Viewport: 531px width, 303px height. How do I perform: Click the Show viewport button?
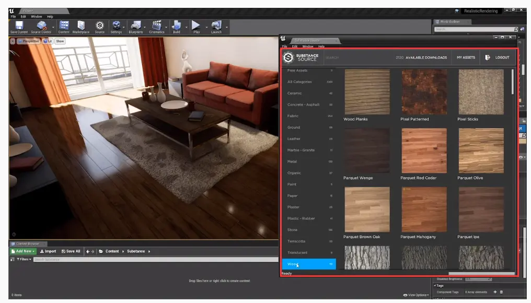click(x=60, y=41)
